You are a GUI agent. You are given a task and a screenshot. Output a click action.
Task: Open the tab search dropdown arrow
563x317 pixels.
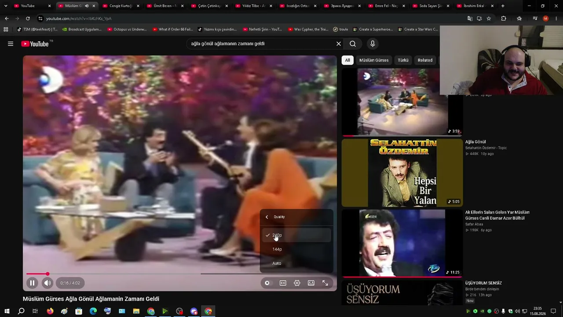coord(6,6)
